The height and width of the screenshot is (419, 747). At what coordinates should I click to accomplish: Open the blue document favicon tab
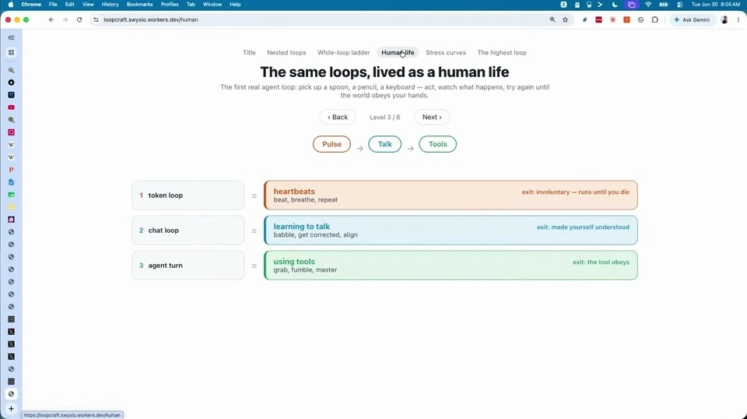(11, 182)
